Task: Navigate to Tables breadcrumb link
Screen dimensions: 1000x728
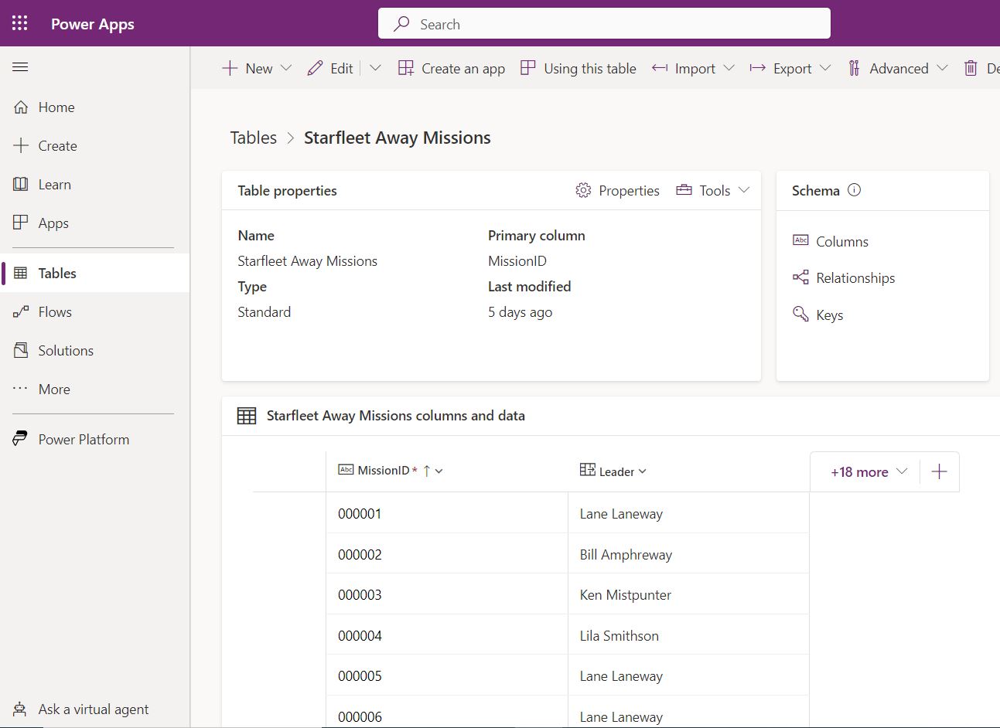Action: pyautogui.click(x=253, y=138)
